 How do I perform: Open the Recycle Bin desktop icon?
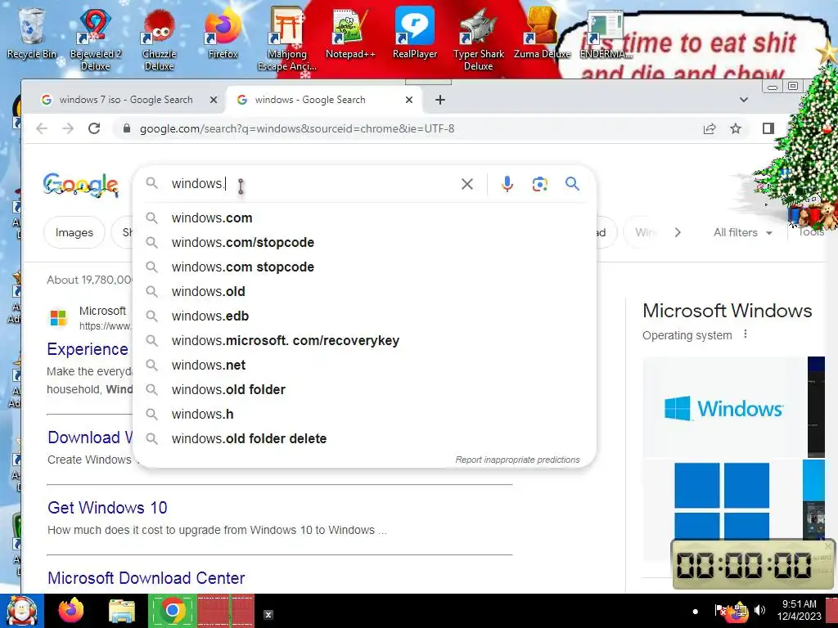tap(31, 33)
